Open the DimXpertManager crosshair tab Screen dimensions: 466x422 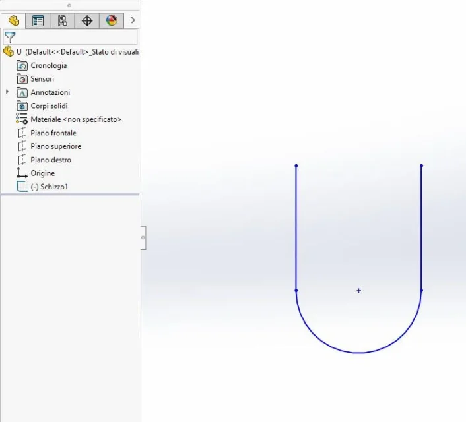click(x=86, y=21)
